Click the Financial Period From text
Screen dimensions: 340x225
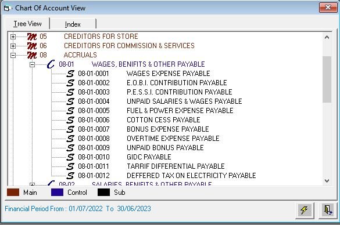coord(78,209)
